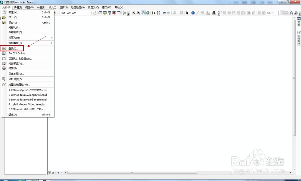Open toolbar options arrow after binoculars
301x181 pixels.
click(x=219, y=13)
